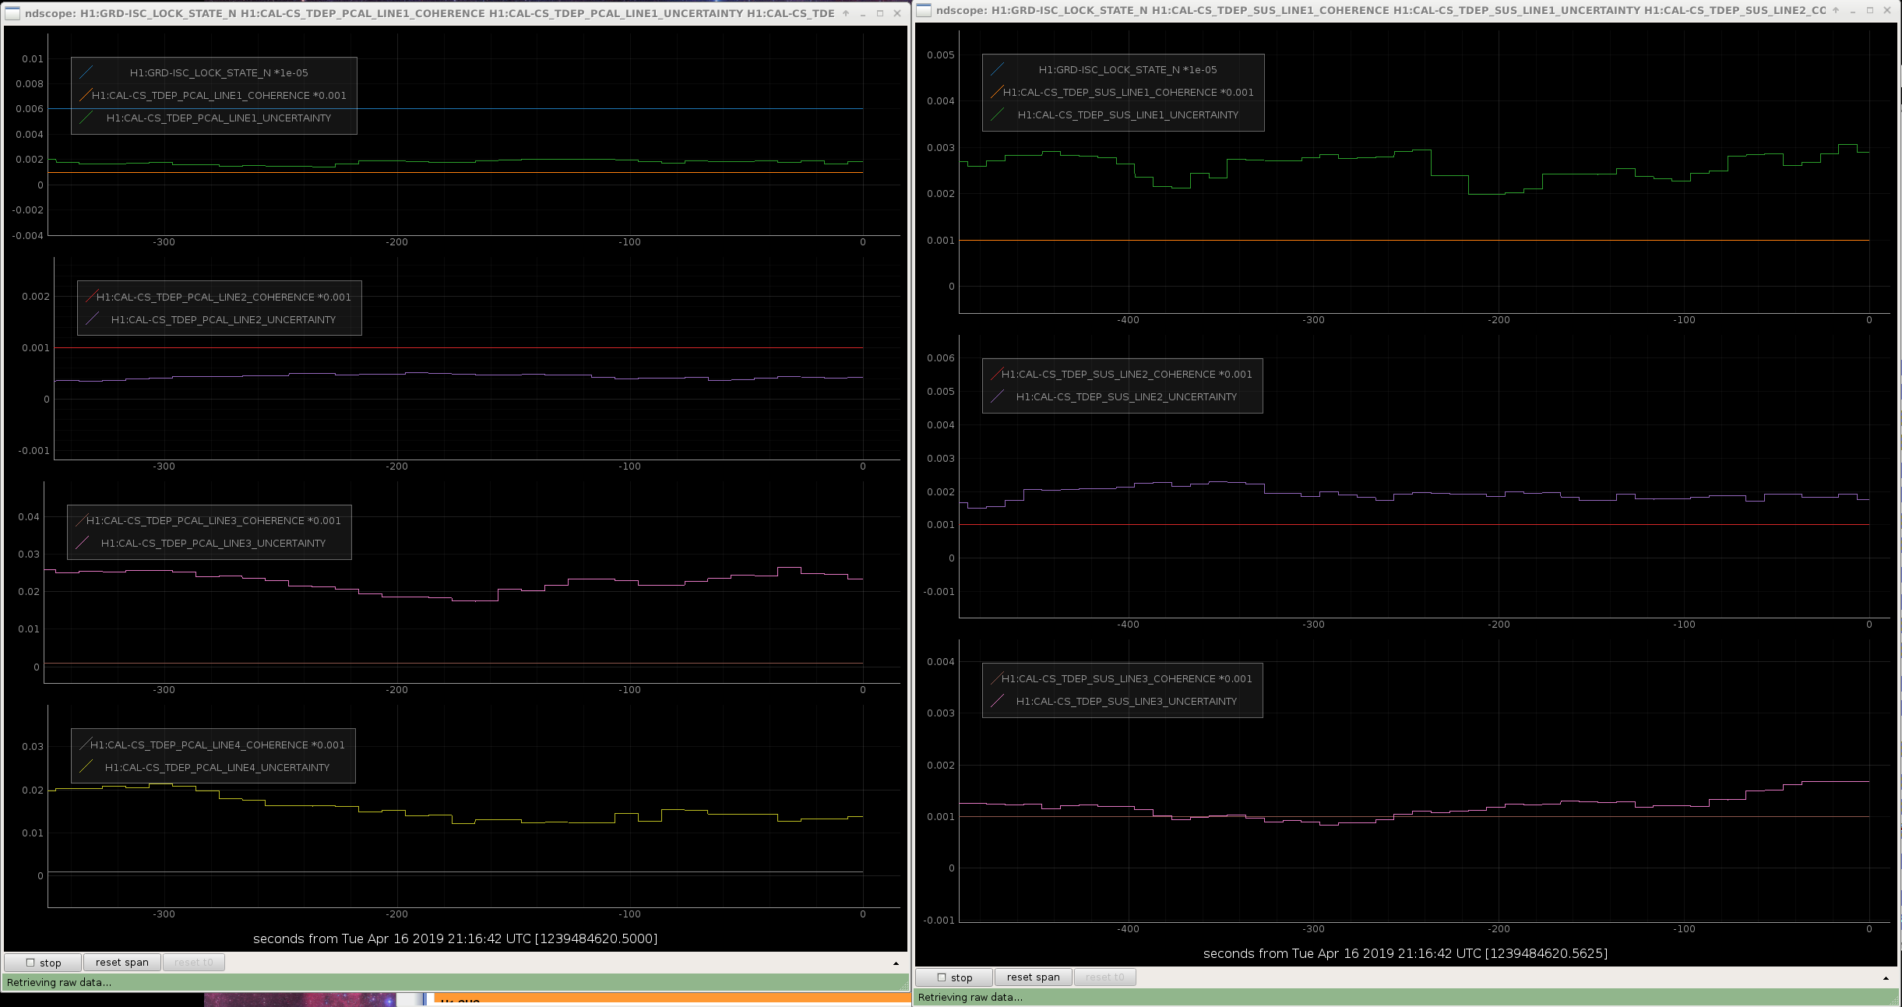Click the blue line icon for H1:GRD-ISC_LOCK_STATE_N in left window legend
This screenshot has width=1902, height=1007.
tap(86, 72)
